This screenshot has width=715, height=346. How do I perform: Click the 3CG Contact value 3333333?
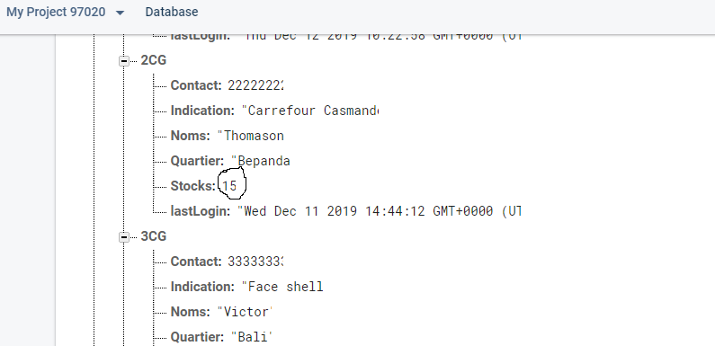pyautogui.click(x=255, y=262)
